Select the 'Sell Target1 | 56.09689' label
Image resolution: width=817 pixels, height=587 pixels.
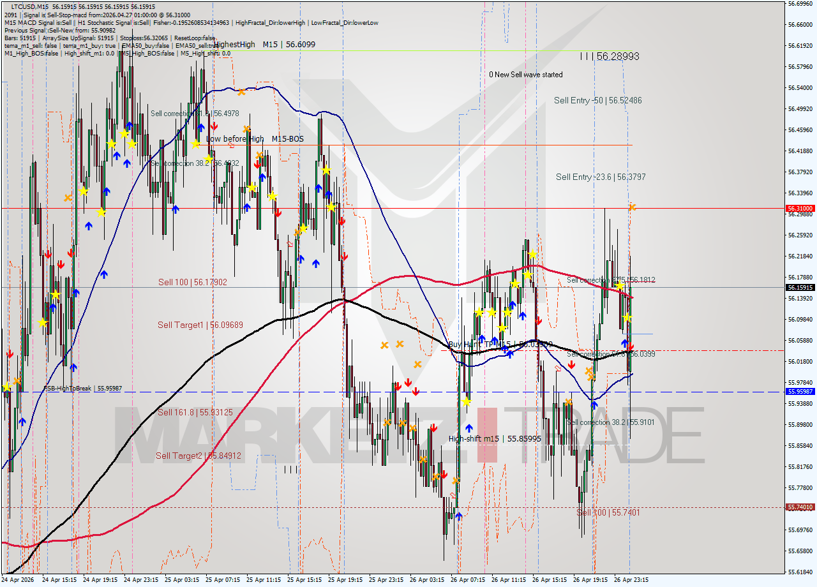[199, 325]
